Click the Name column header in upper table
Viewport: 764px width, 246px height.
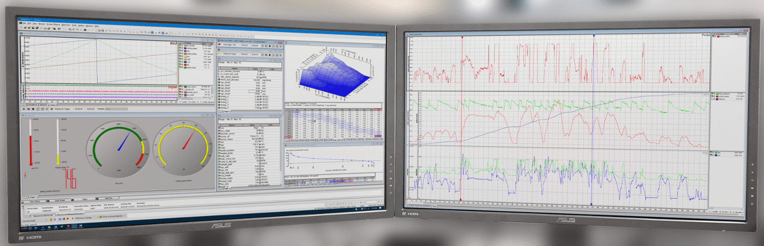pos(234,69)
